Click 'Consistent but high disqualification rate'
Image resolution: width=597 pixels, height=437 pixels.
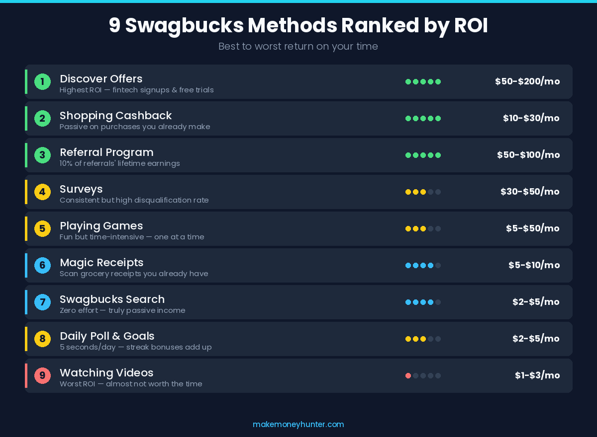[134, 200]
